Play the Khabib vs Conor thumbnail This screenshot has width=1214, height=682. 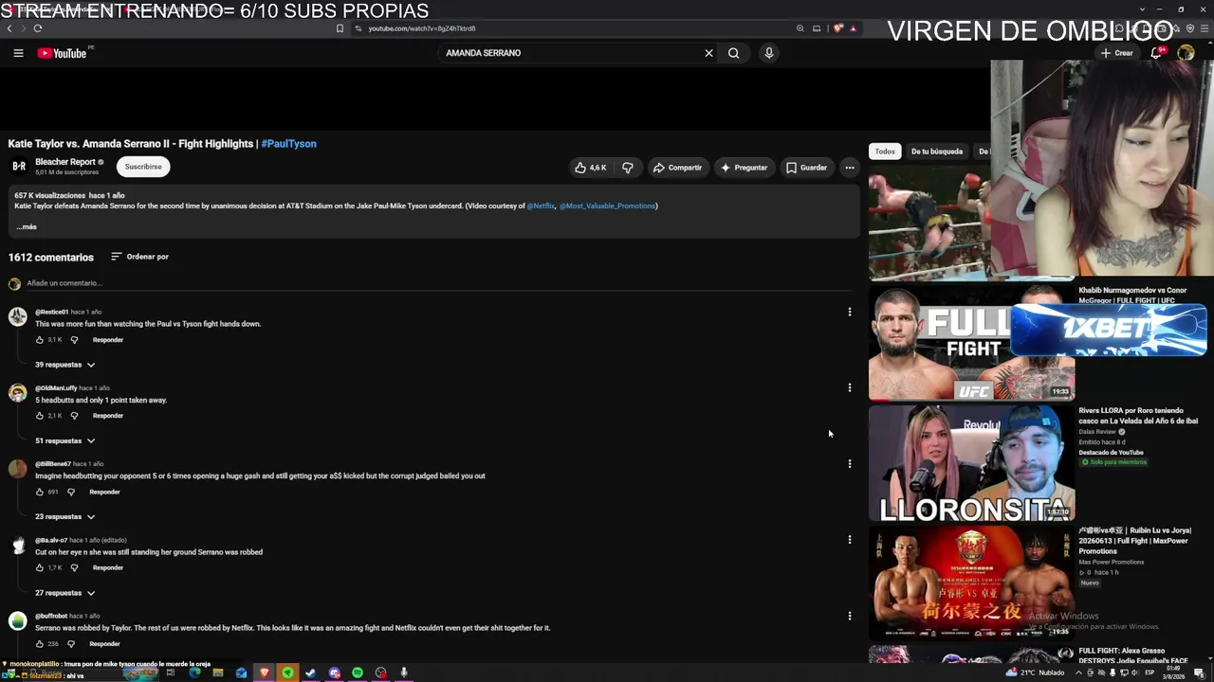click(x=971, y=342)
